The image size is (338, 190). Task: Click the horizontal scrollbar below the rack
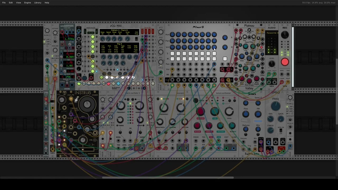coord(168,178)
